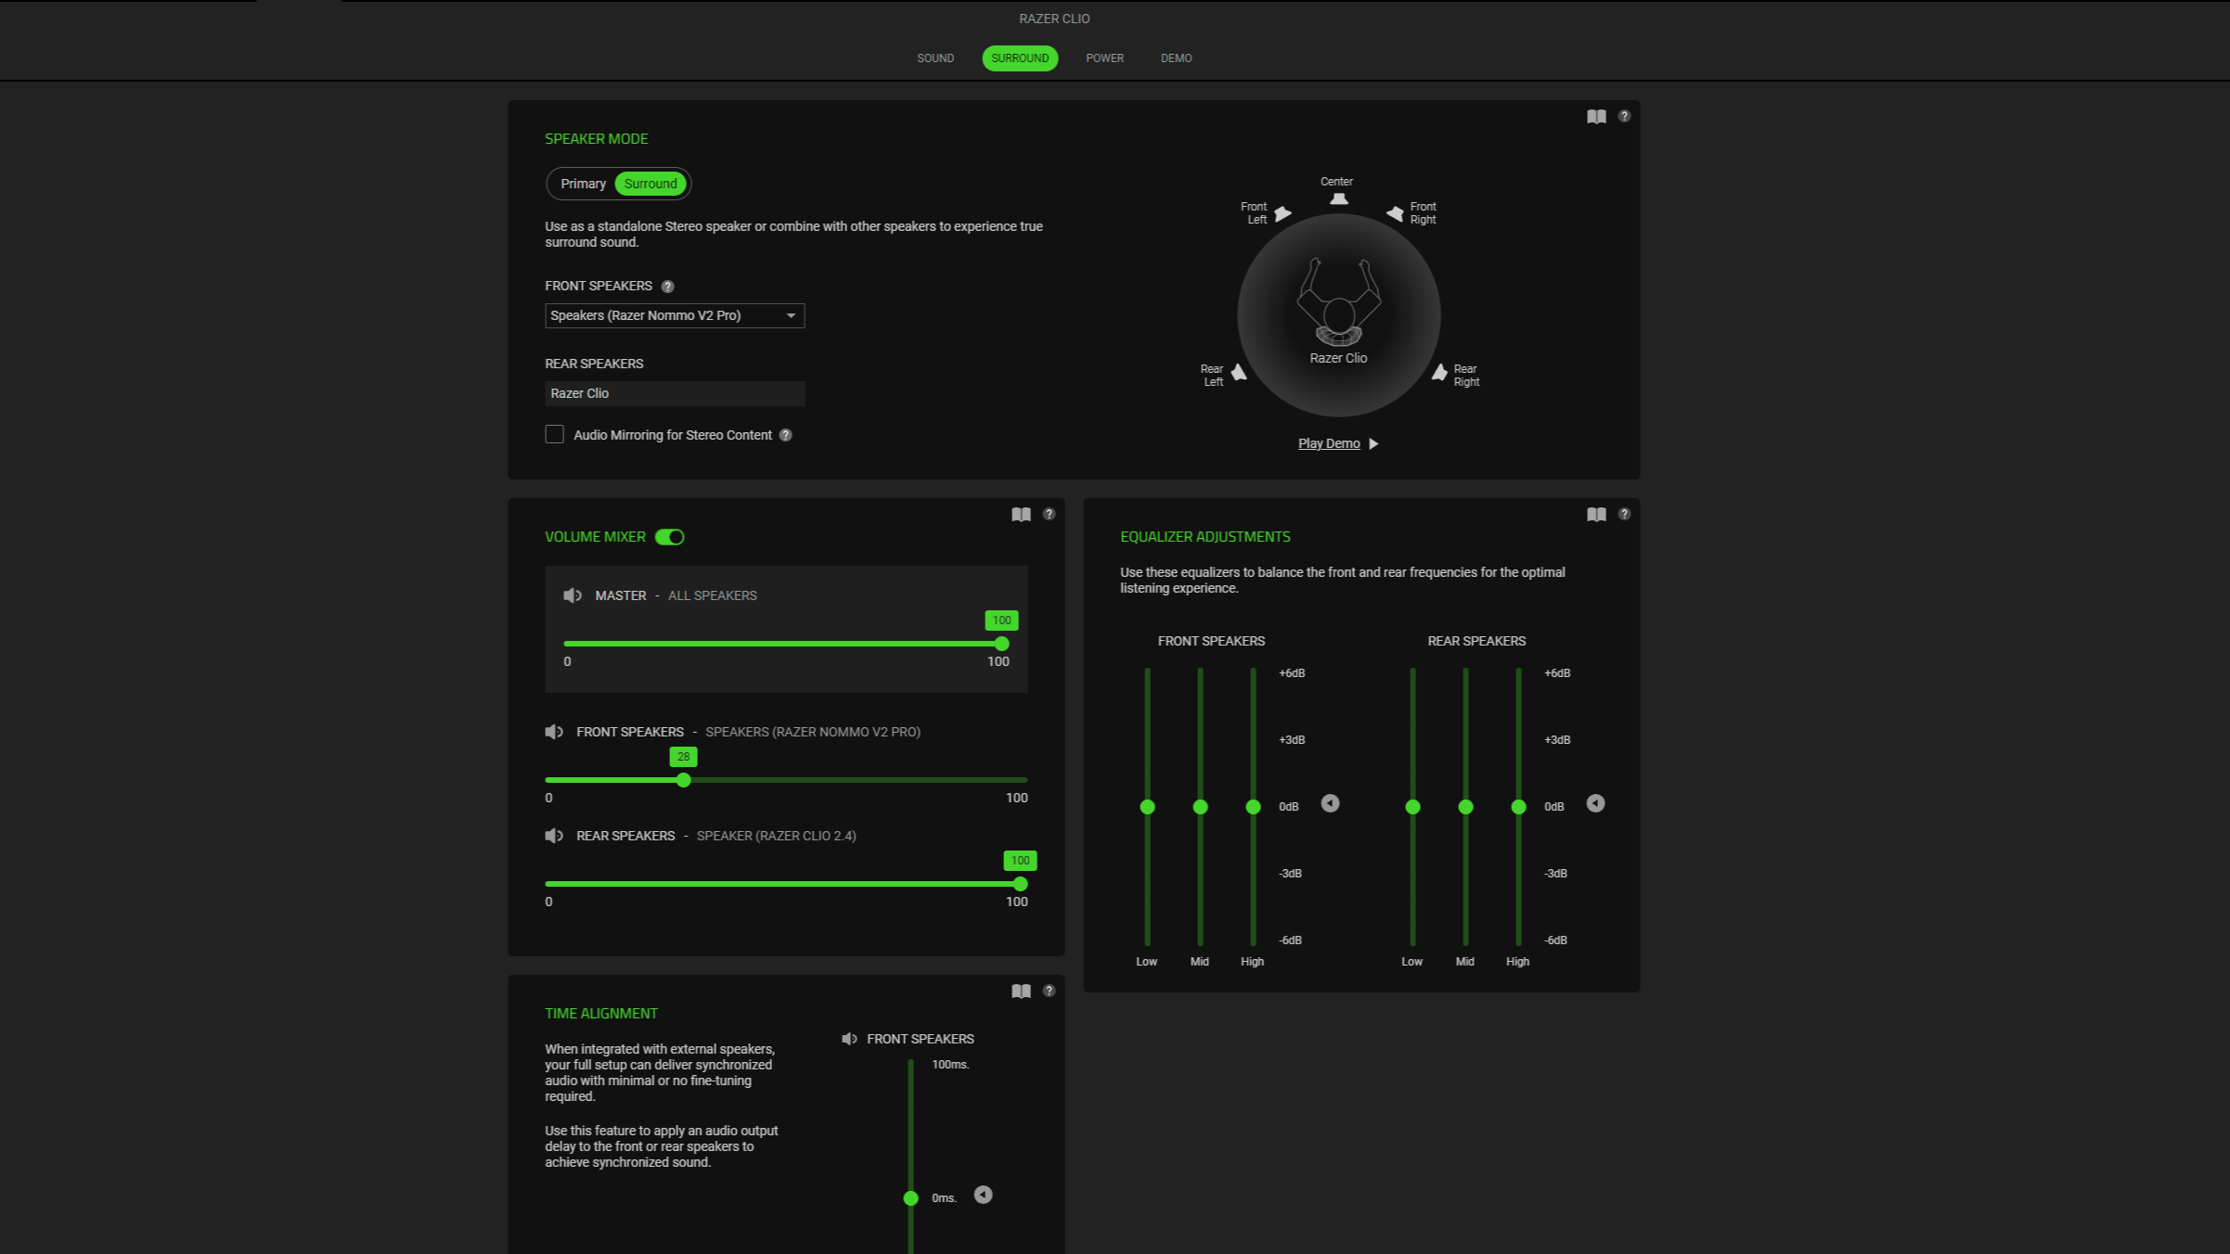
Task: Switch to the SOUND tab
Action: click(x=935, y=58)
